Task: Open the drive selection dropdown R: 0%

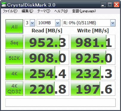Action: coord(89,23)
